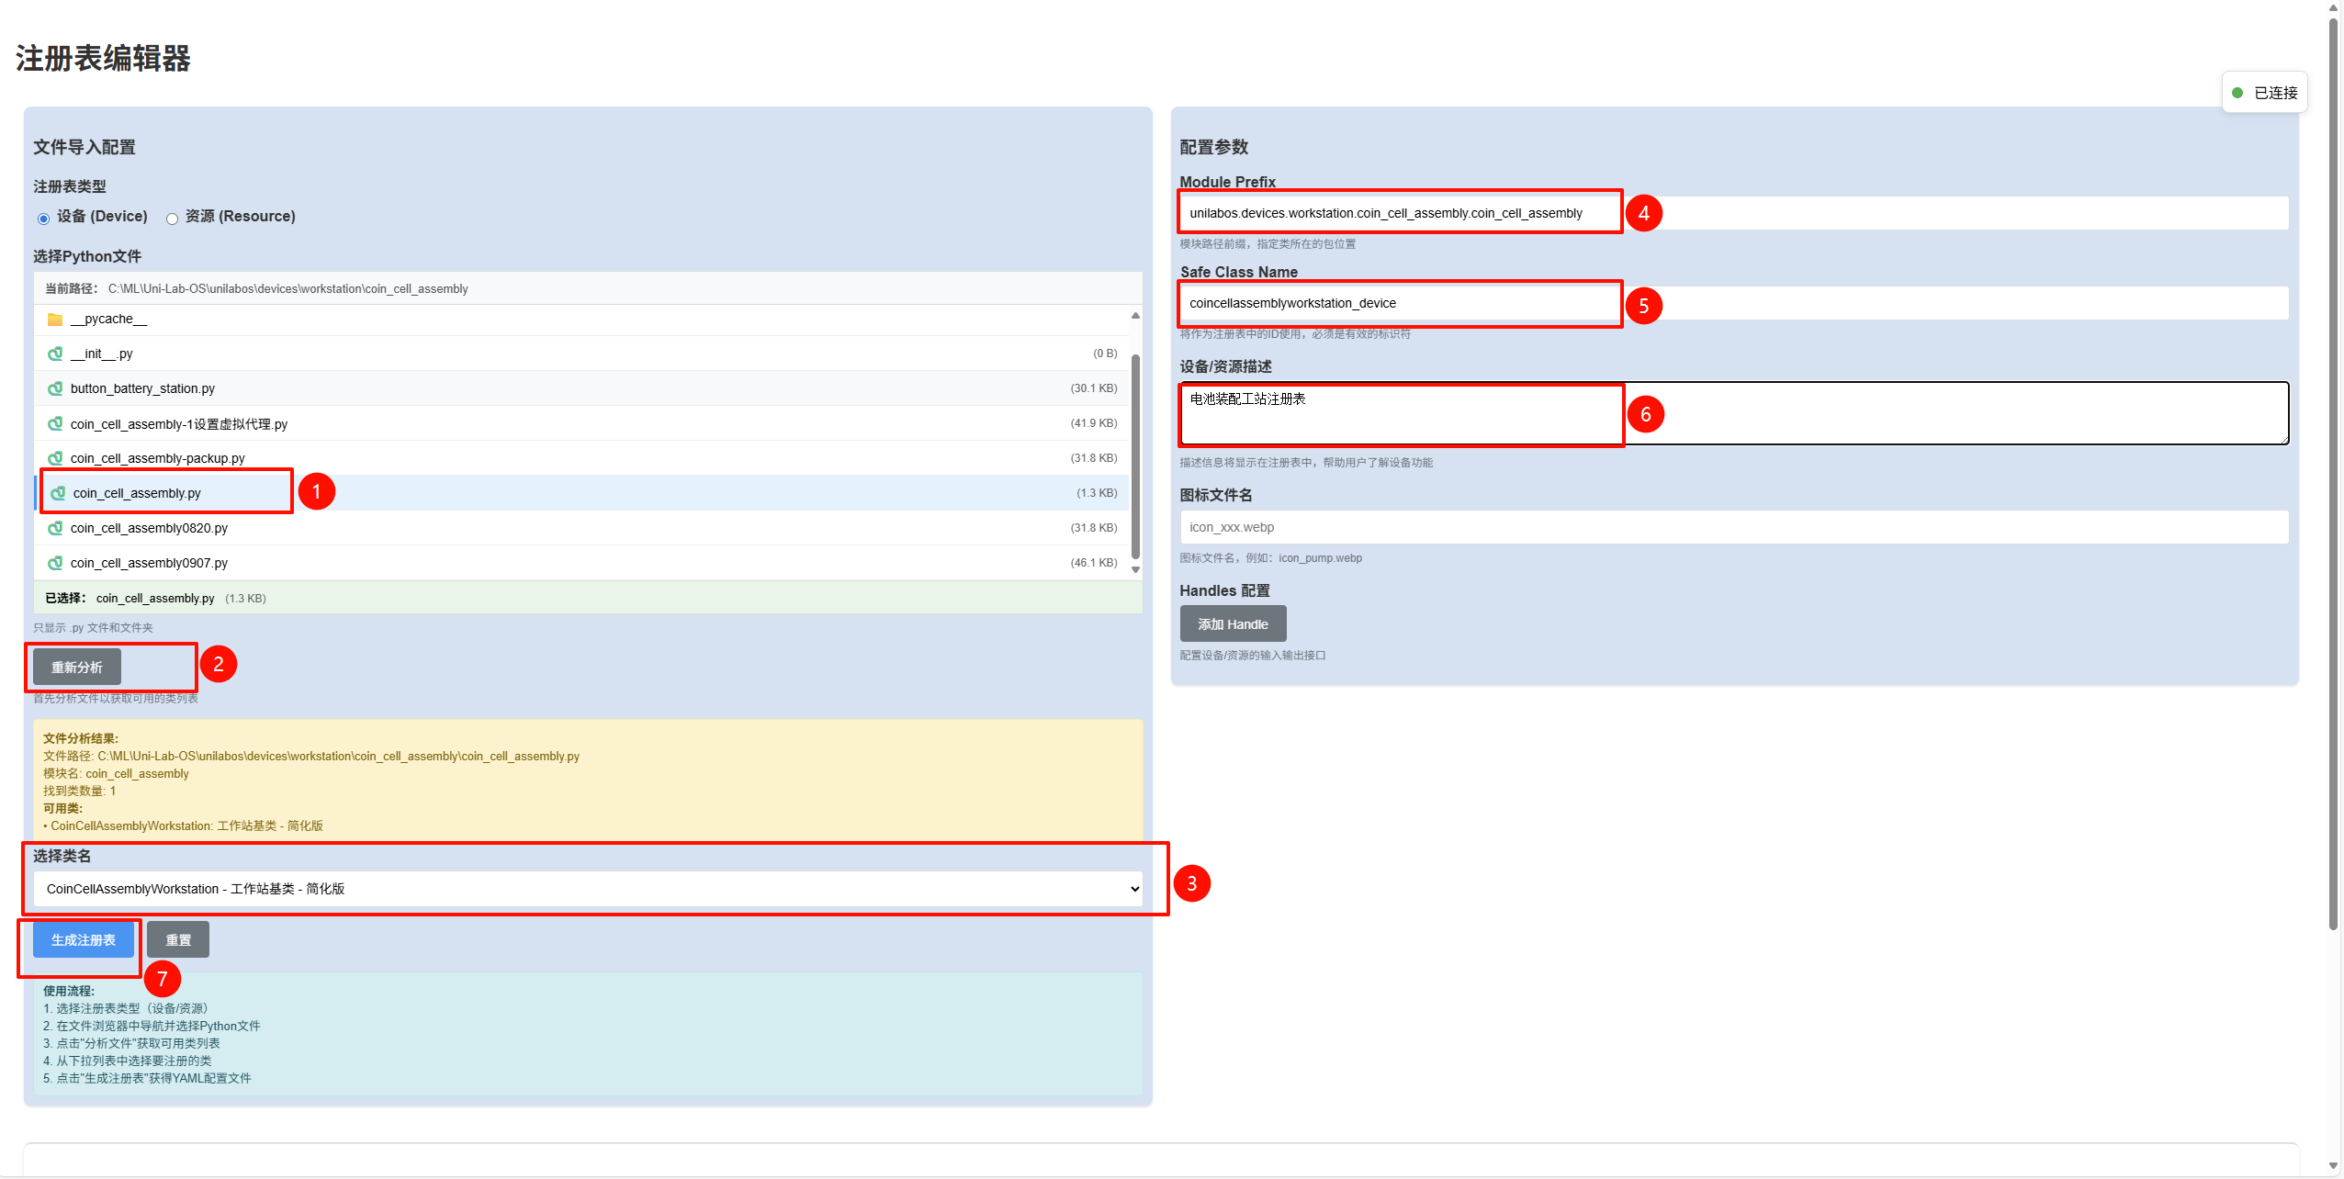Click the blue 生成注册表 button

(x=84, y=939)
